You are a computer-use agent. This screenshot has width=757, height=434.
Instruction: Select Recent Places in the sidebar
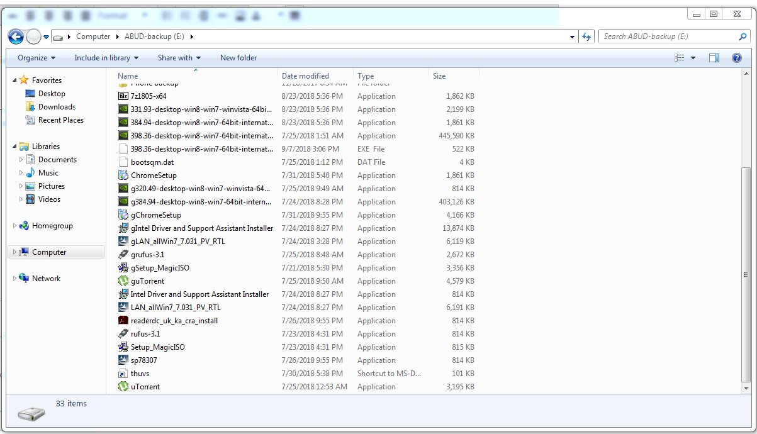click(60, 120)
